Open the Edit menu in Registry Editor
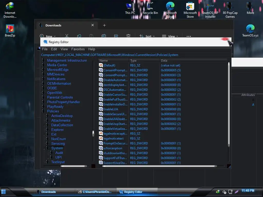 coord(54,49)
